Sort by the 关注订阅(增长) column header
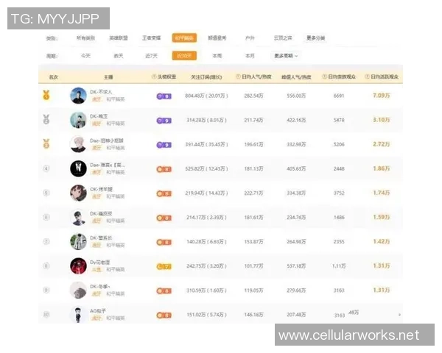The height and width of the screenshot is (353, 442). click(206, 76)
